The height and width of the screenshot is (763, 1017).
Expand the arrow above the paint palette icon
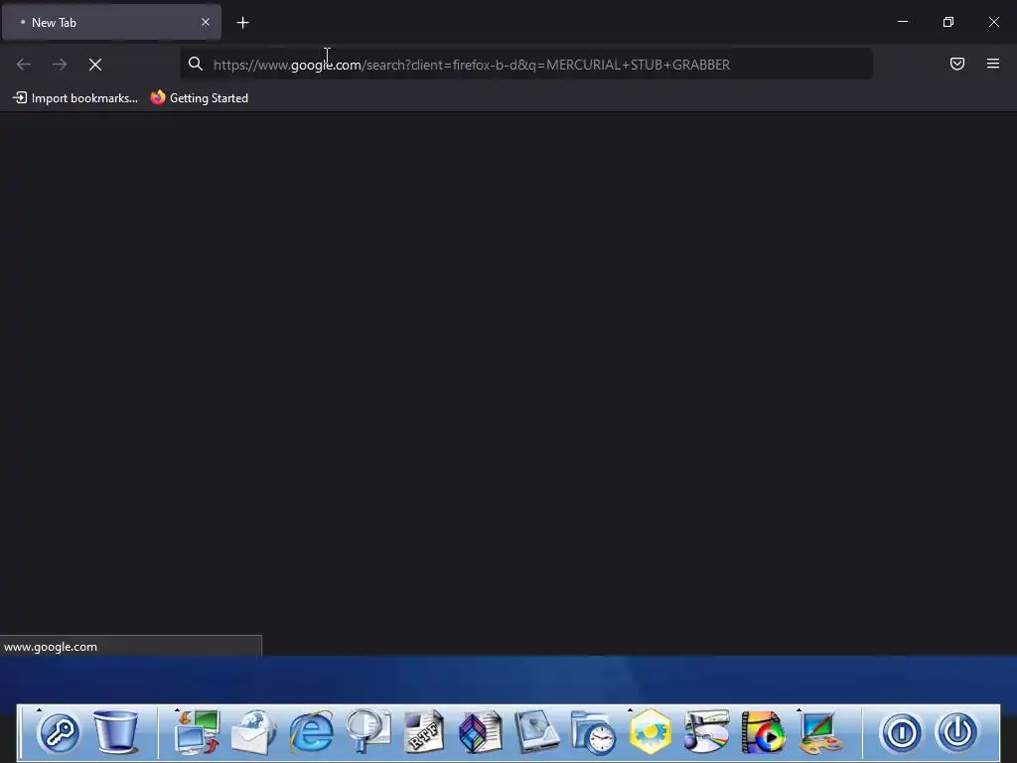click(x=799, y=709)
